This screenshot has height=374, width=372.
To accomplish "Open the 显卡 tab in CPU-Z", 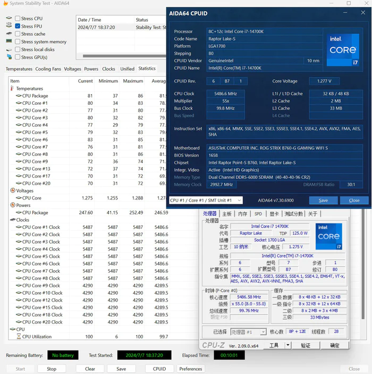I will [x=274, y=214].
